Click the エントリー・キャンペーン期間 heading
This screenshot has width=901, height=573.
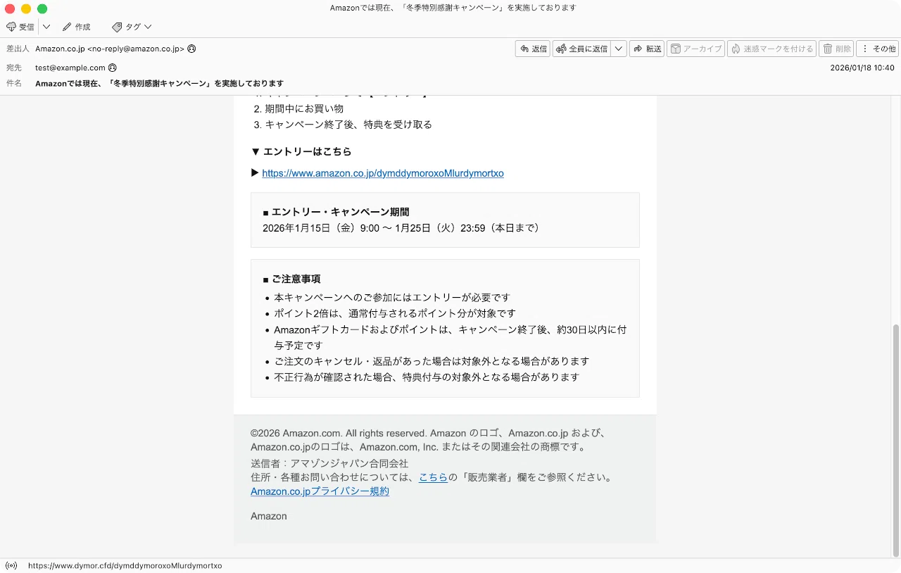pyautogui.click(x=336, y=212)
